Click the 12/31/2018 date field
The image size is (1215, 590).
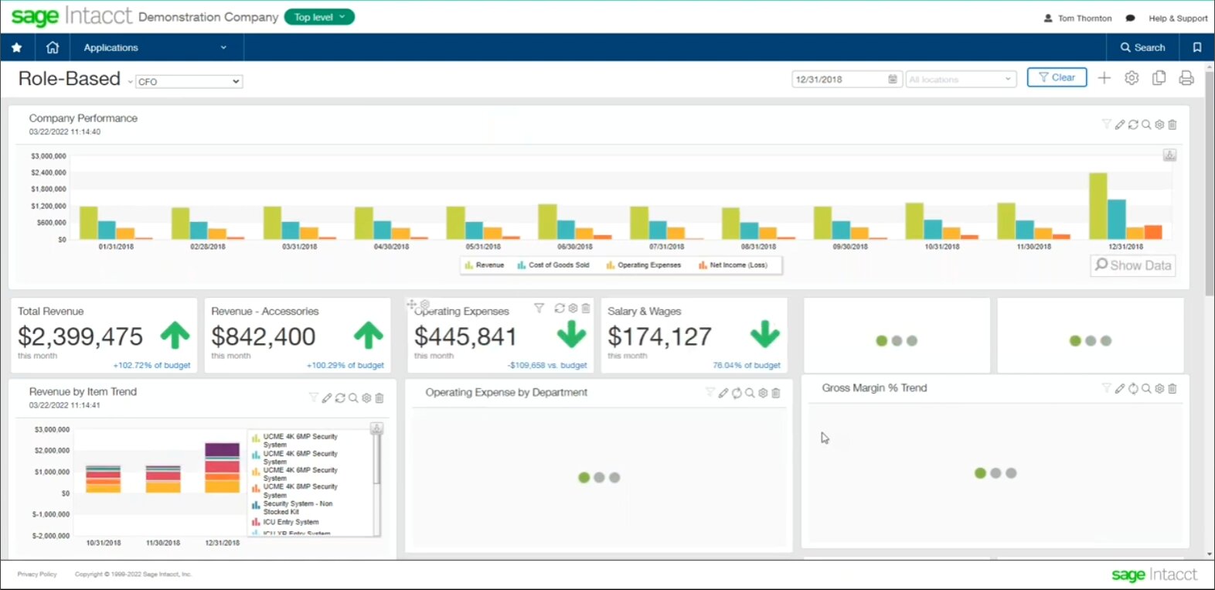tap(839, 80)
